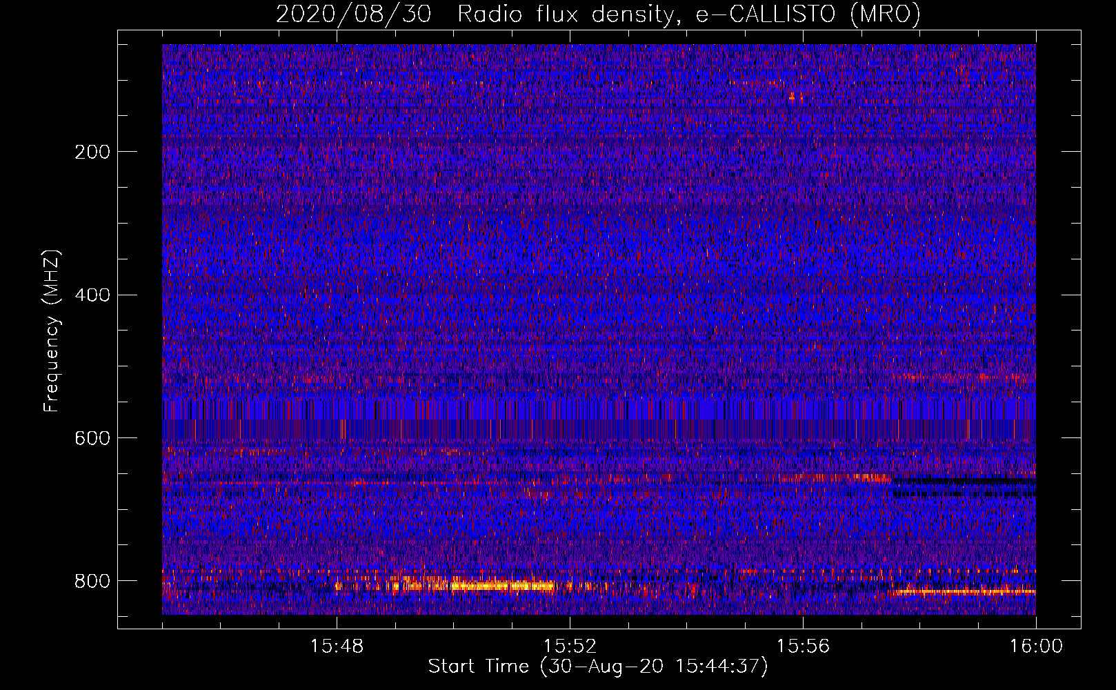This screenshot has height=690, width=1116.
Task: Click the 400 frequency tick label
Action: pyautogui.click(x=92, y=295)
